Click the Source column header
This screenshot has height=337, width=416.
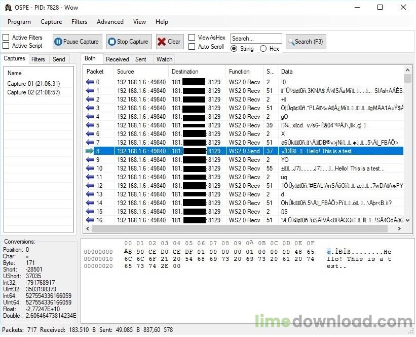tap(141, 72)
